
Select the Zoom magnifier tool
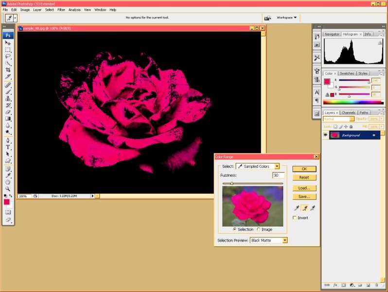pos(8,189)
